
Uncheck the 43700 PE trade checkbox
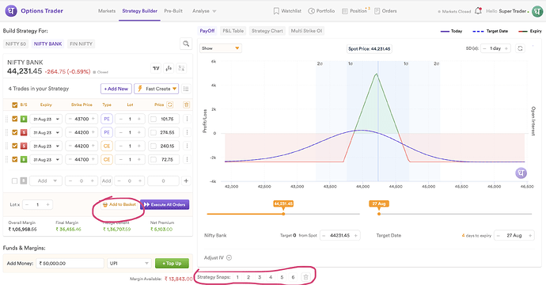pos(14,119)
